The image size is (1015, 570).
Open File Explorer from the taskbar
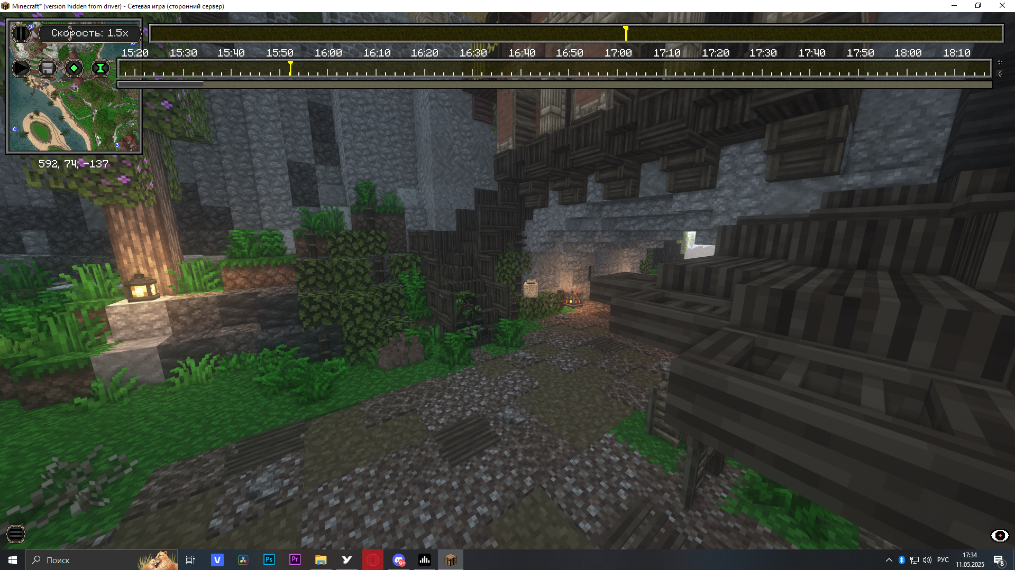[321, 560]
